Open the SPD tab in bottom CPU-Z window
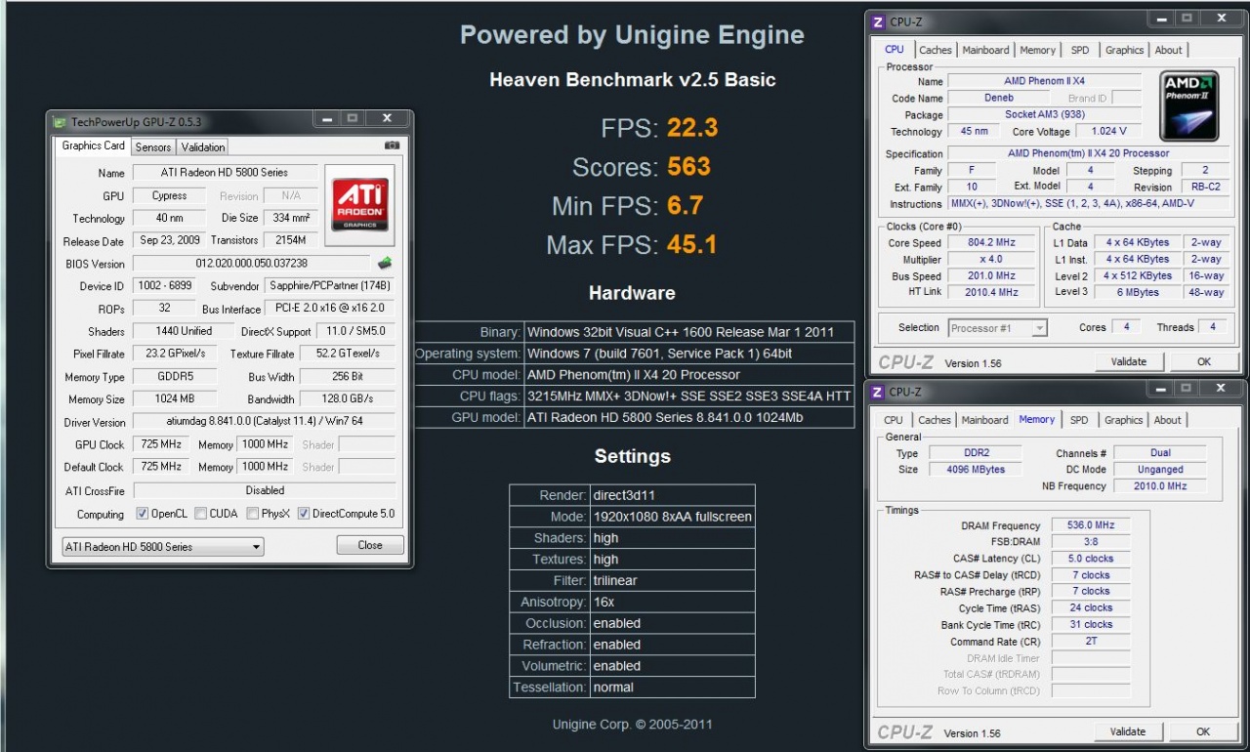The height and width of the screenshot is (752, 1250). pos(1079,420)
